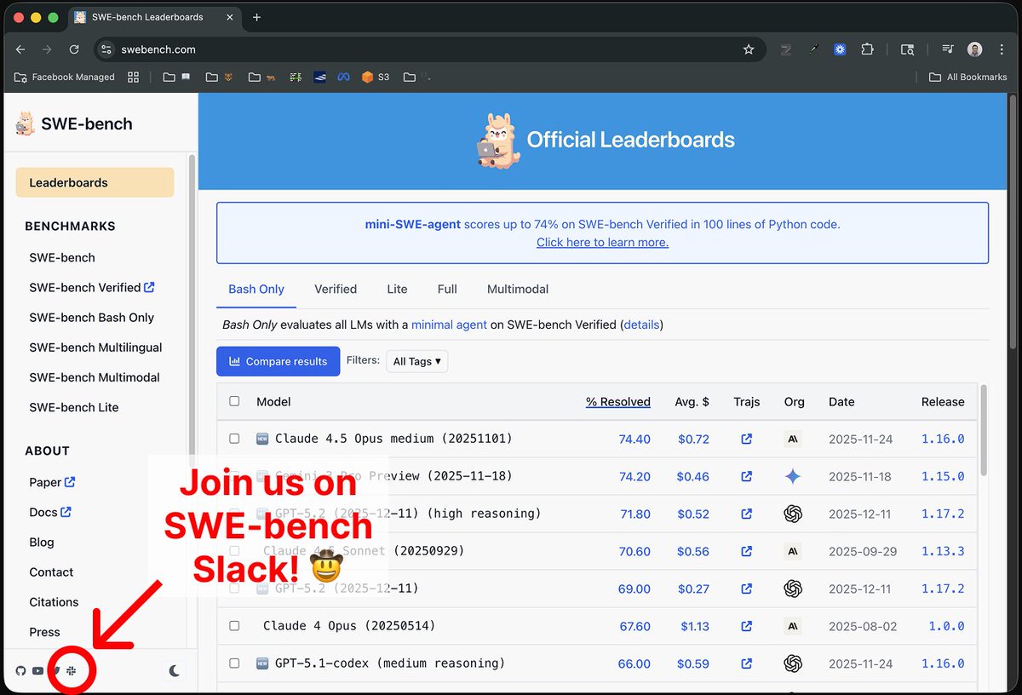This screenshot has height=695, width=1022.
Task: Open trajectories link for Claude 4.5 Opus medium
Action: click(x=747, y=439)
